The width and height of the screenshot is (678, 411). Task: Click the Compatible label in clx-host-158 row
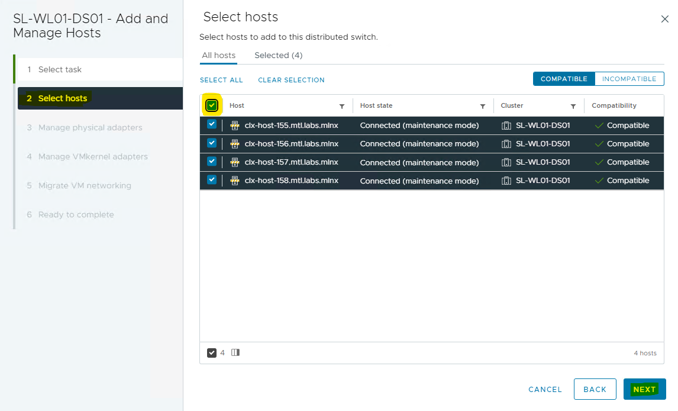coord(628,181)
